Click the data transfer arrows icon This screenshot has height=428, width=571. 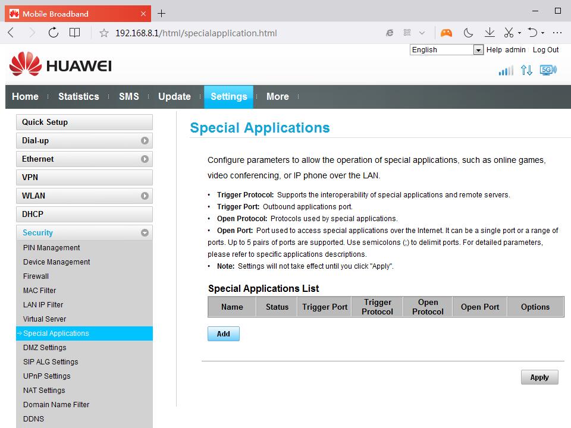[526, 71]
